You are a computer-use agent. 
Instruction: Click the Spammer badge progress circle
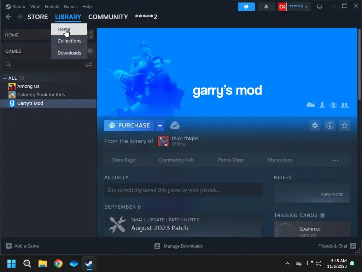pyautogui.click(x=285, y=230)
